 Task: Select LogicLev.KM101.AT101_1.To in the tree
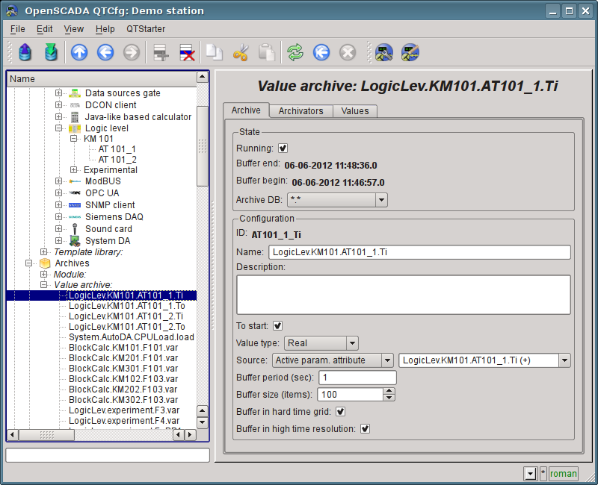(126, 306)
